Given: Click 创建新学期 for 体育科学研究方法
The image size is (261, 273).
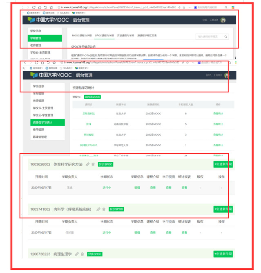Looking at the screenshot, I should pos(223,164).
